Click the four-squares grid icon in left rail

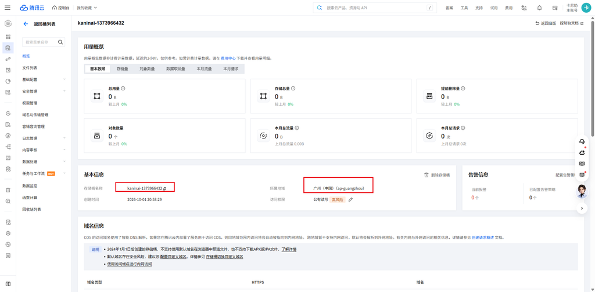[x=8, y=36]
